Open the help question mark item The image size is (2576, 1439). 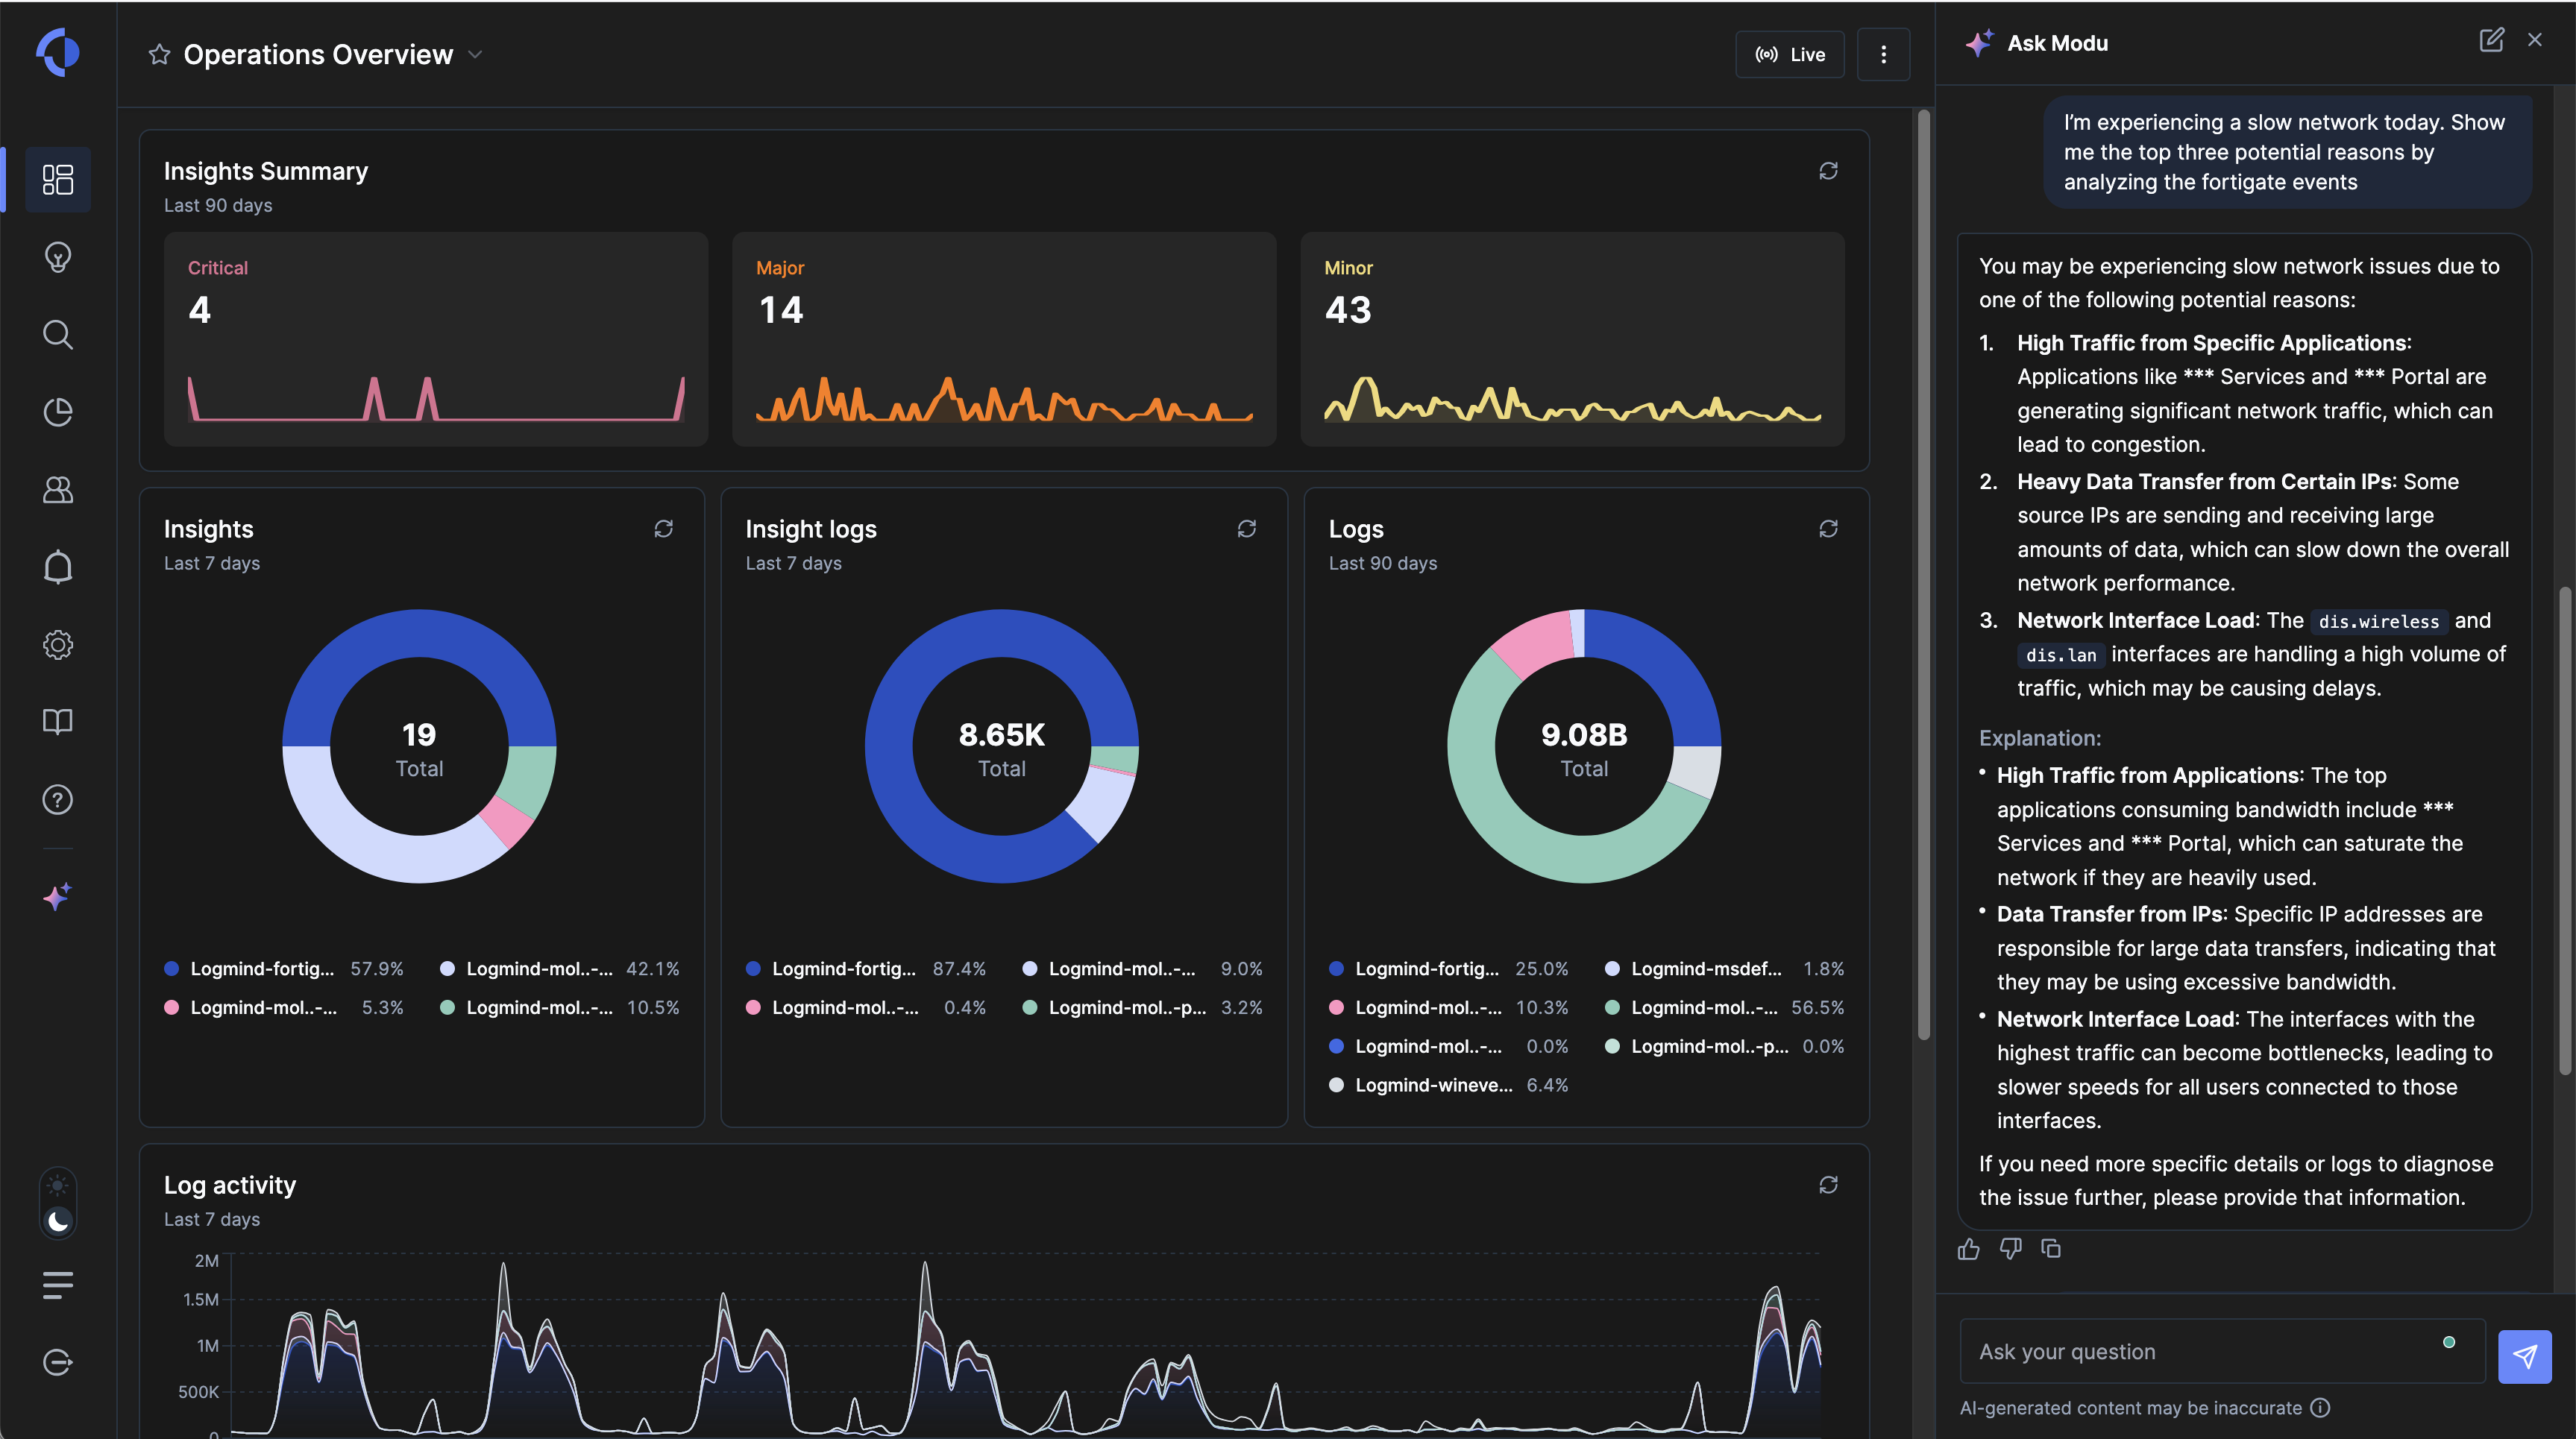click(58, 800)
